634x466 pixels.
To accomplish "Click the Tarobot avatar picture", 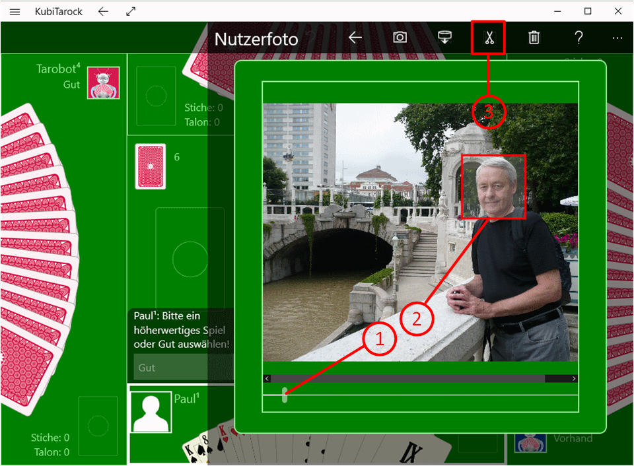I will click(x=104, y=83).
